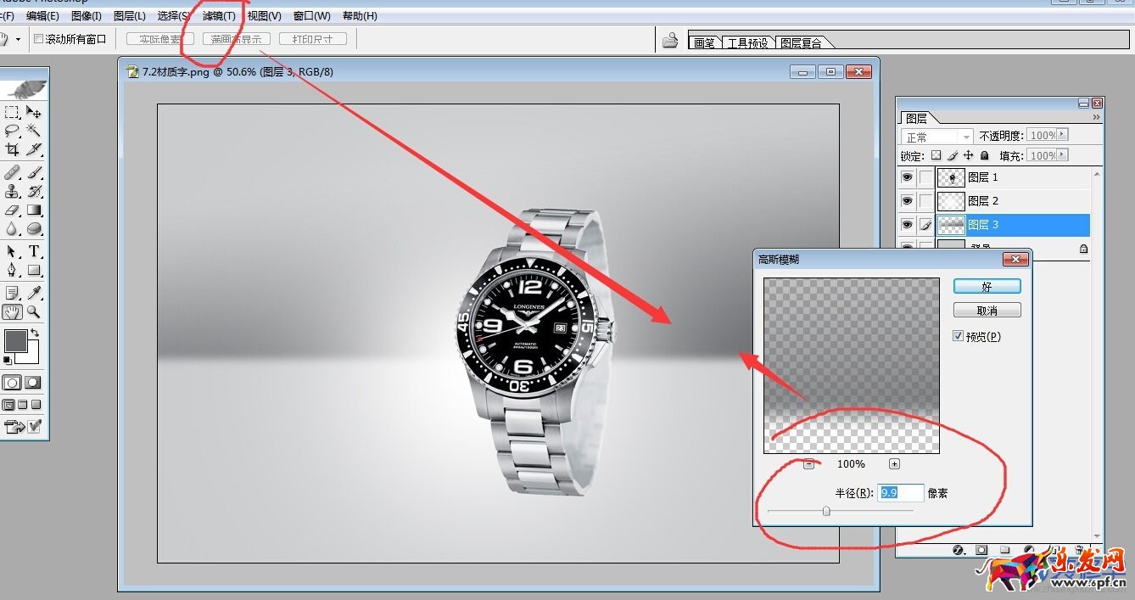Click the blur radius slider handle
This screenshot has width=1135, height=600.
[826, 511]
